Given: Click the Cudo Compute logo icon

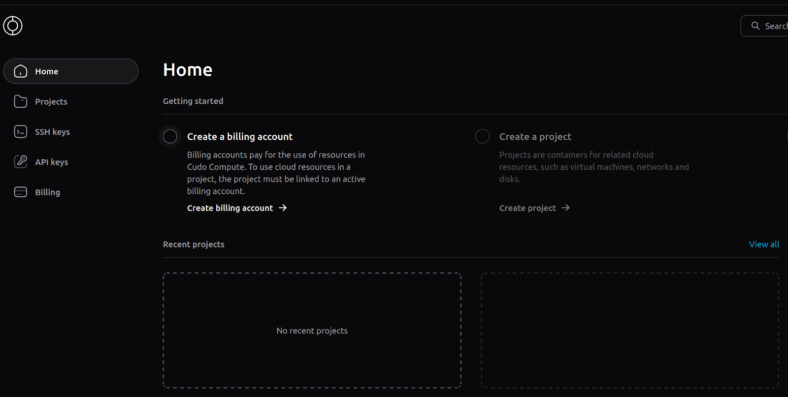Looking at the screenshot, I should pyautogui.click(x=13, y=26).
